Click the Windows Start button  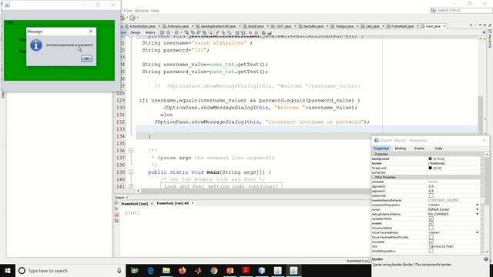pos(8,271)
